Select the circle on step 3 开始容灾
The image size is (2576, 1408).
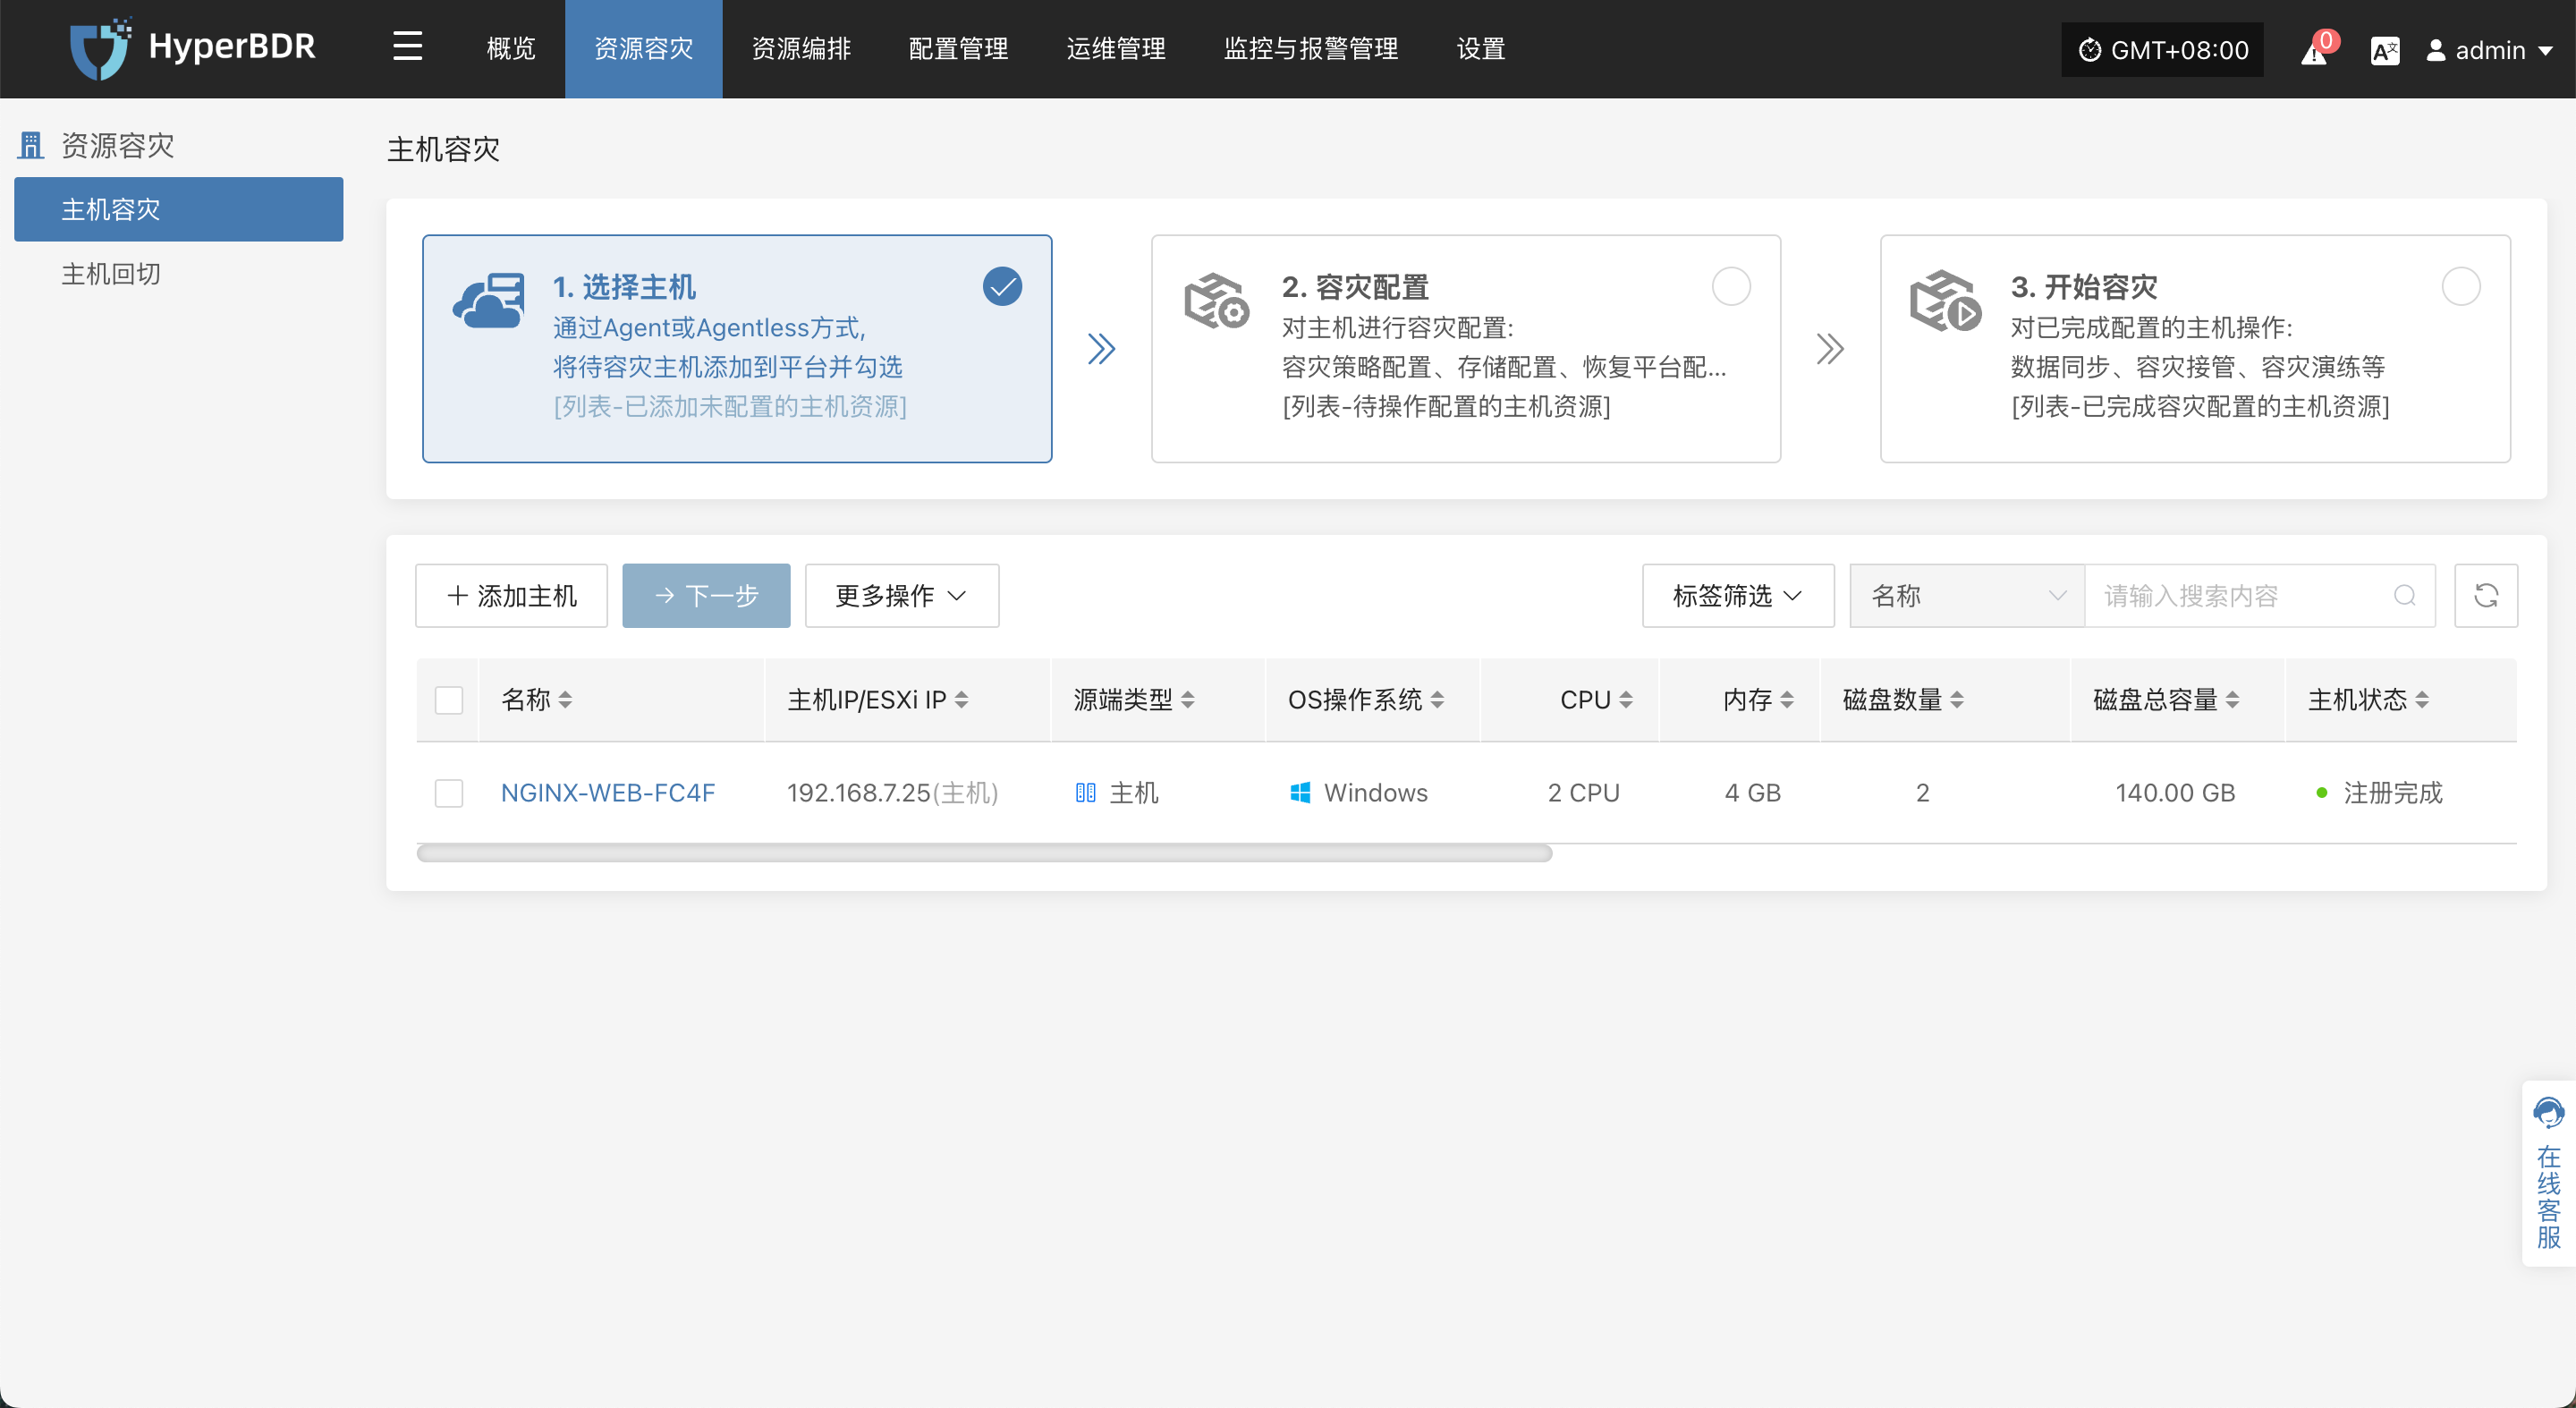click(2460, 287)
